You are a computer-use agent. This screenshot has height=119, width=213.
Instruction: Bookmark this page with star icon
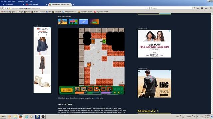click(x=194, y=8)
